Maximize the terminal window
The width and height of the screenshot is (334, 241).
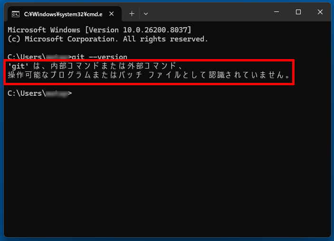(x=298, y=12)
